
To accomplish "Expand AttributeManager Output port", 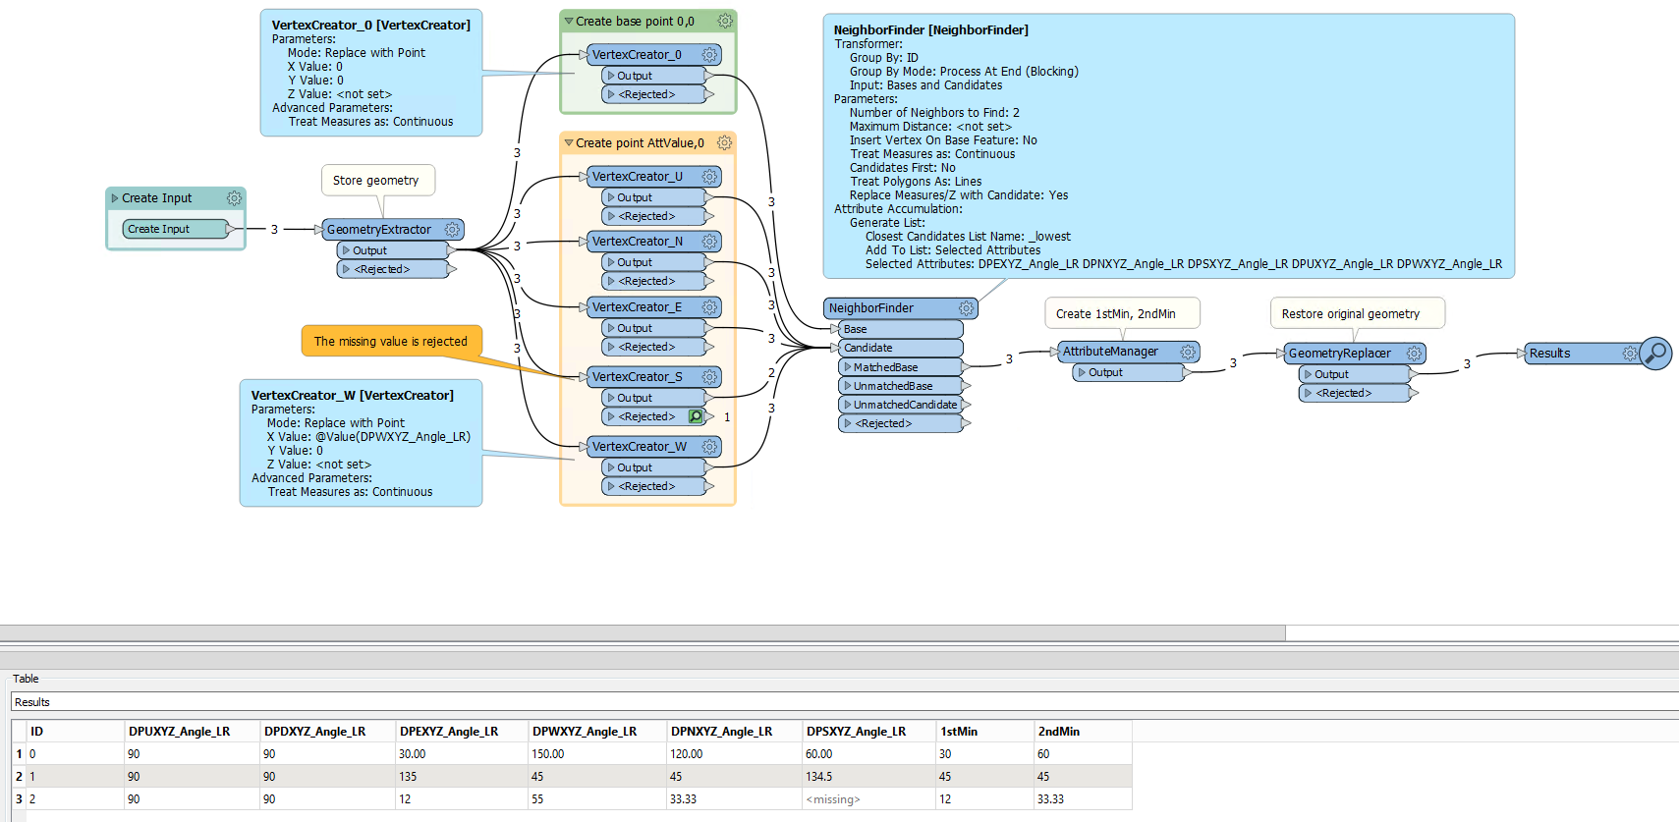I will pos(1082,372).
